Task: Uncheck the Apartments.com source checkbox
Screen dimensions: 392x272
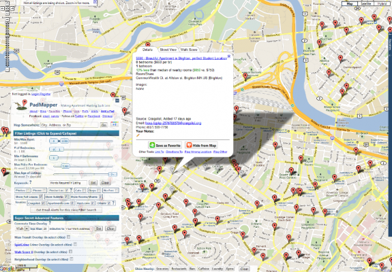Action: tap(72, 203)
